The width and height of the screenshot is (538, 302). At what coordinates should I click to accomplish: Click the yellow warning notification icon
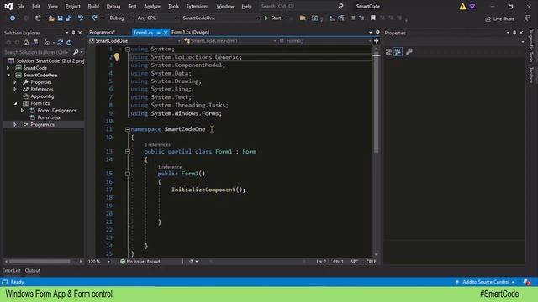tap(462, 6)
